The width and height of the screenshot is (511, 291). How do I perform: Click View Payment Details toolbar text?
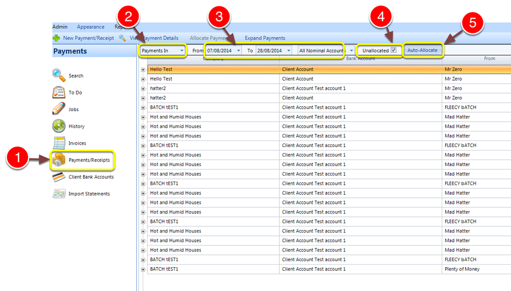[x=154, y=38]
